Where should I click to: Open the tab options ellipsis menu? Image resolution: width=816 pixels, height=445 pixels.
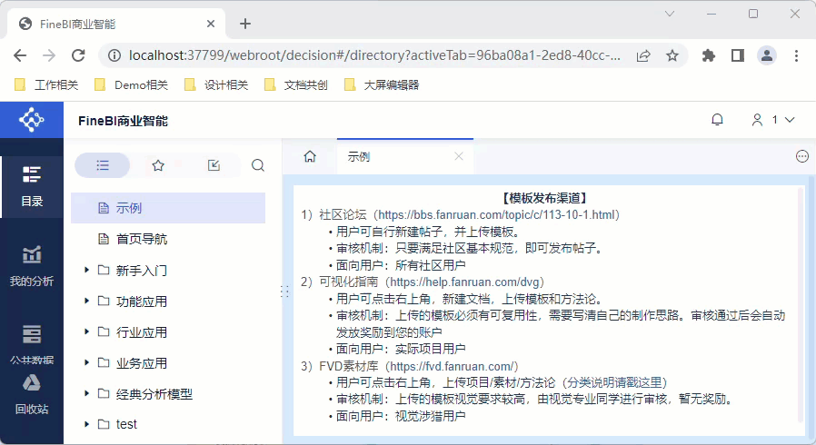(x=802, y=156)
